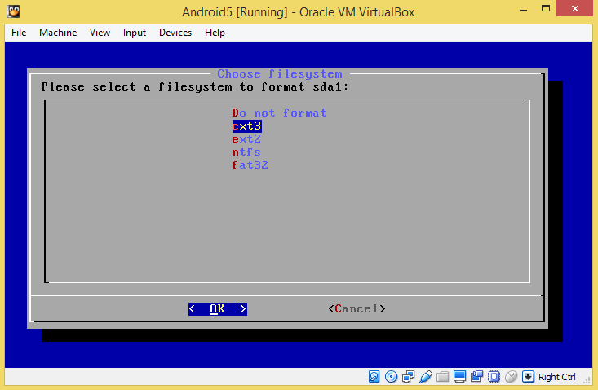This screenshot has width=598, height=390.
Task: Click the network adapters status icon
Action: pyautogui.click(x=409, y=377)
